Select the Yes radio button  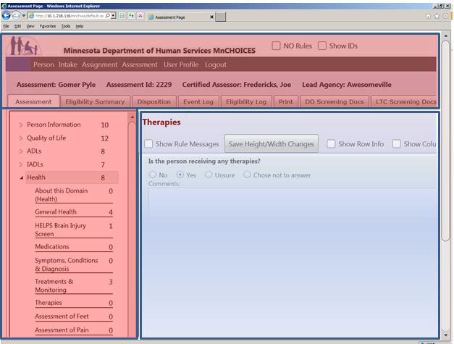[180, 175]
